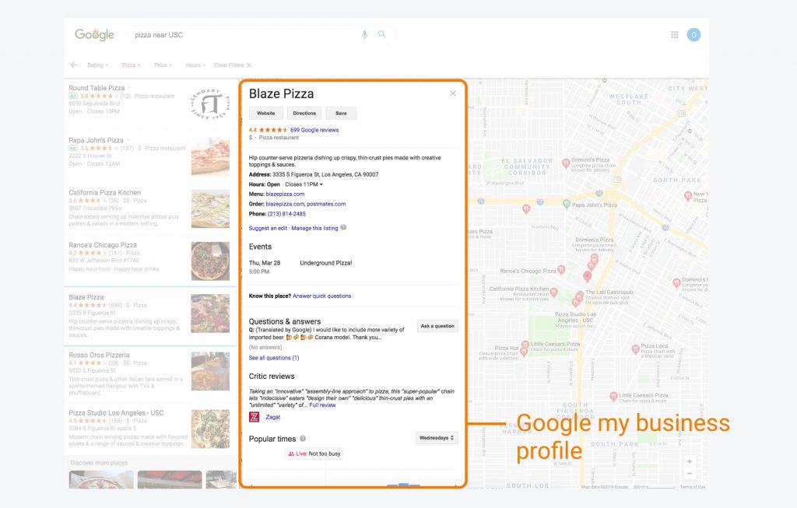This screenshot has width=797, height=508.
Task: Click the California Pizza Kitchen map pin
Action: (554, 292)
